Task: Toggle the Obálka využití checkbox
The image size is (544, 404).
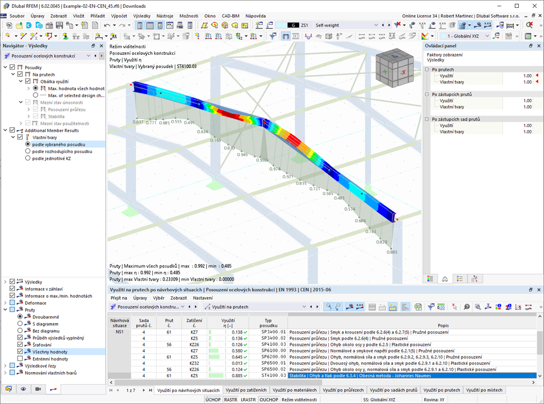Action: [28, 81]
